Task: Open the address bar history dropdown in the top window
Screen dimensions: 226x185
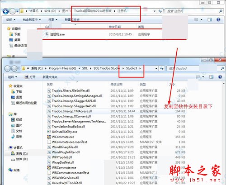Action: [155, 11]
